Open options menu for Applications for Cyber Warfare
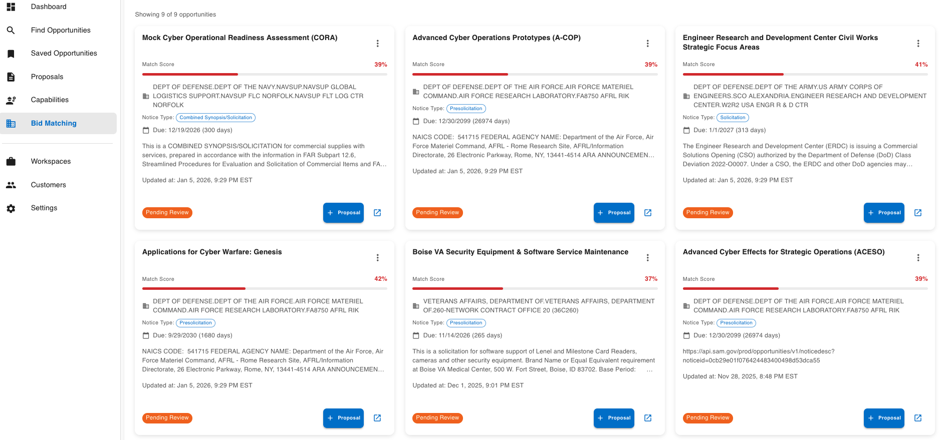This screenshot has width=942, height=440. [377, 258]
